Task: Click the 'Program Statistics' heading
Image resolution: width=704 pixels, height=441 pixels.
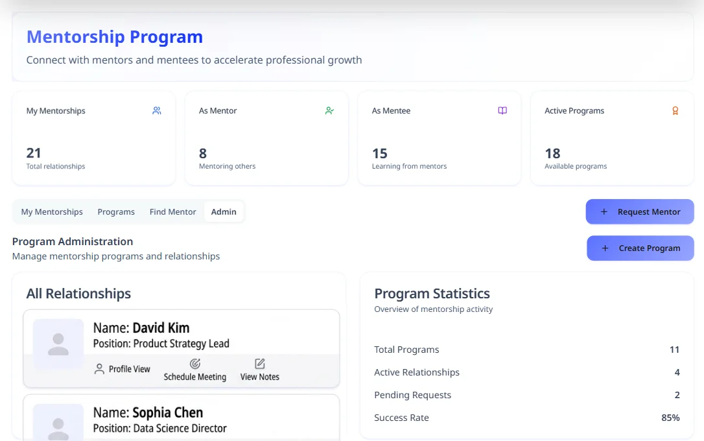Action: [x=432, y=294]
